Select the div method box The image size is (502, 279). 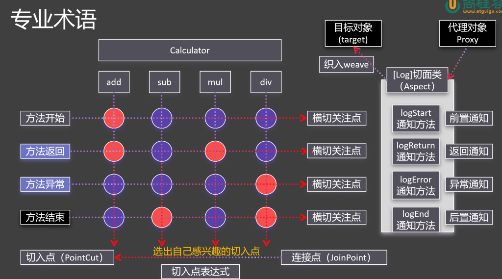266,82
